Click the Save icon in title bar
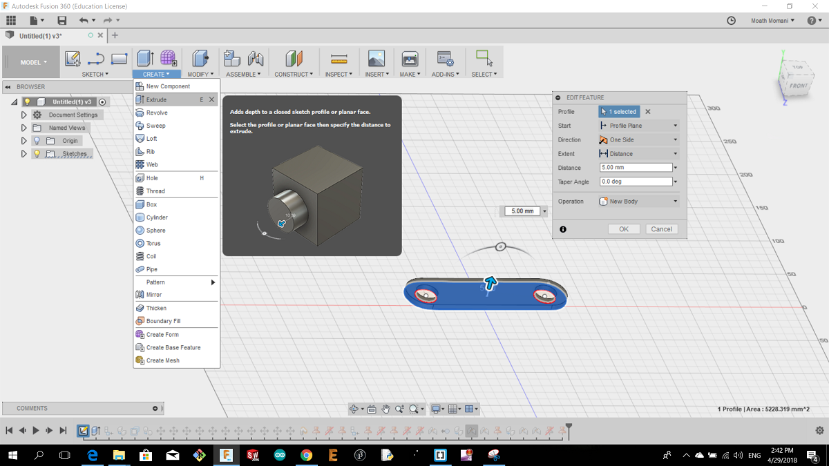This screenshot has height=466, width=829. pyautogui.click(x=62, y=21)
